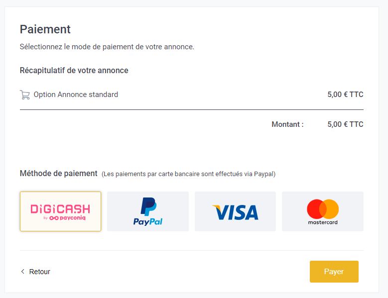
Task: Click the blue PayPal double-P logo
Action: coord(148,206)
